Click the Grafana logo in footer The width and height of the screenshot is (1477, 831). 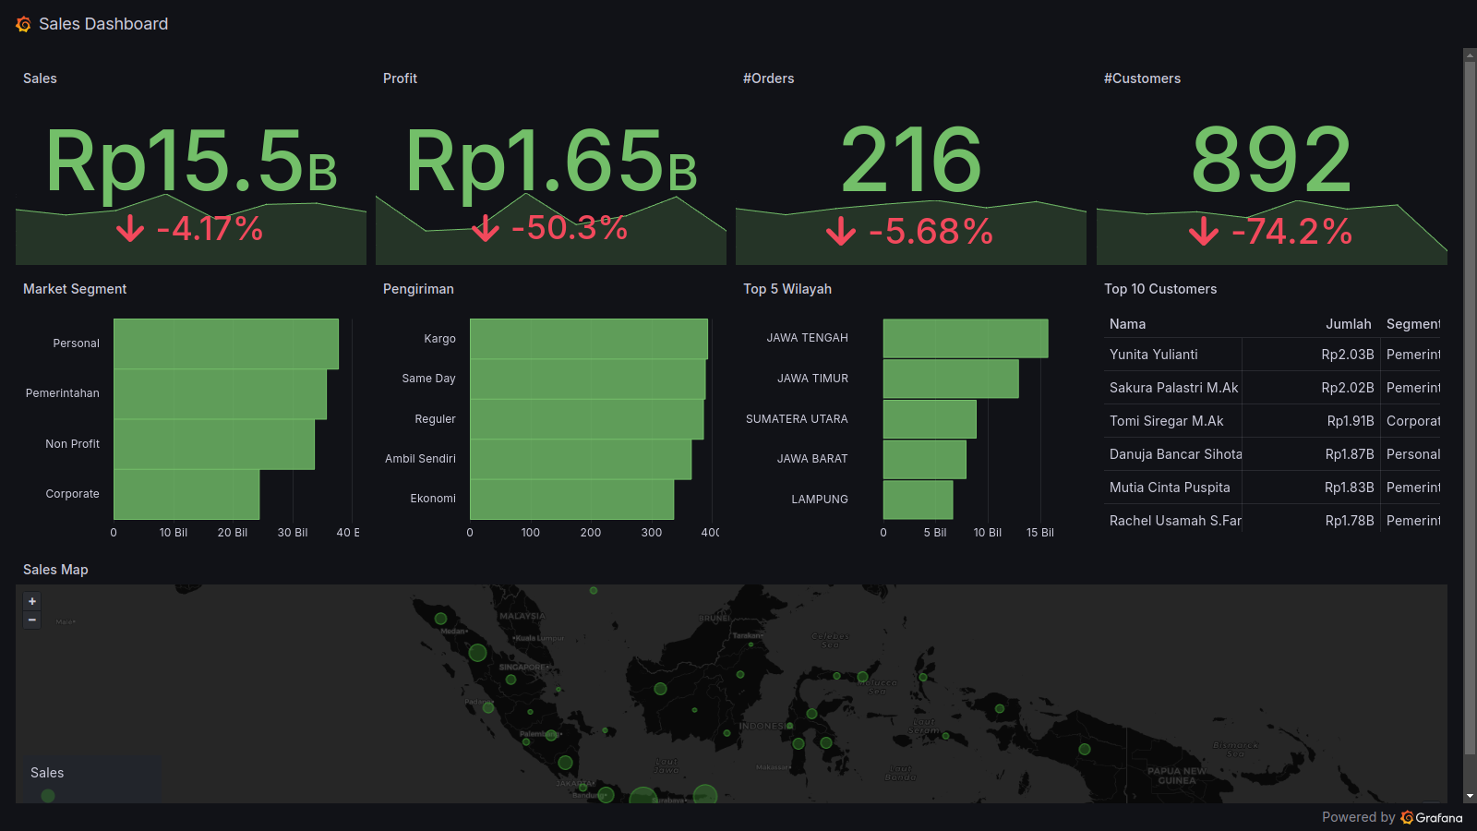point(1408,817)
